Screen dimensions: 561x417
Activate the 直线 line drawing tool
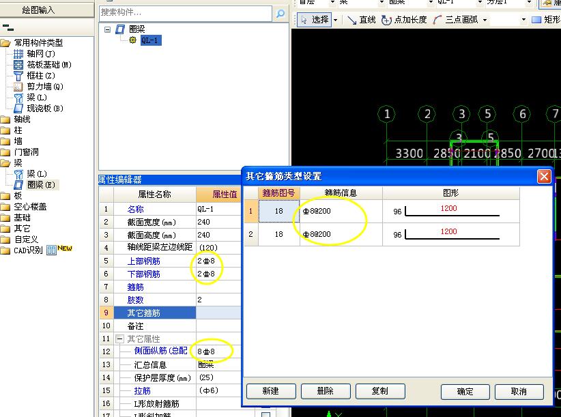coord(361,20)
